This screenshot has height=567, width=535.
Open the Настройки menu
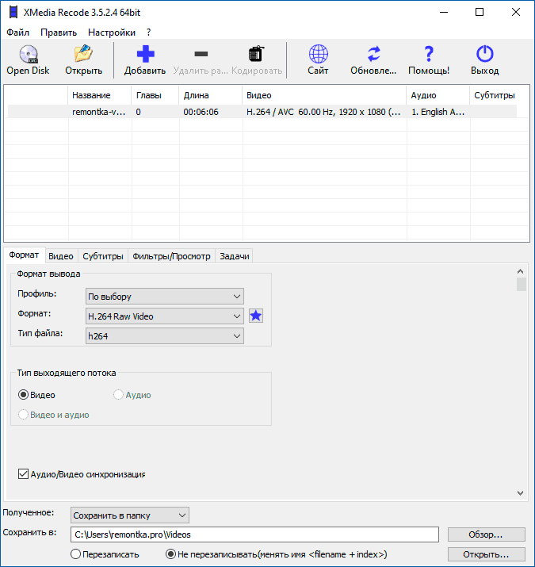pos(112,33)
